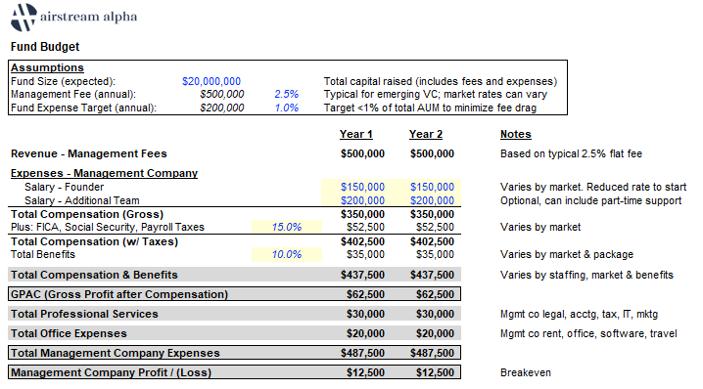Click the Salary - Founder label
The image size is (703, 389).
coord(64,187)
